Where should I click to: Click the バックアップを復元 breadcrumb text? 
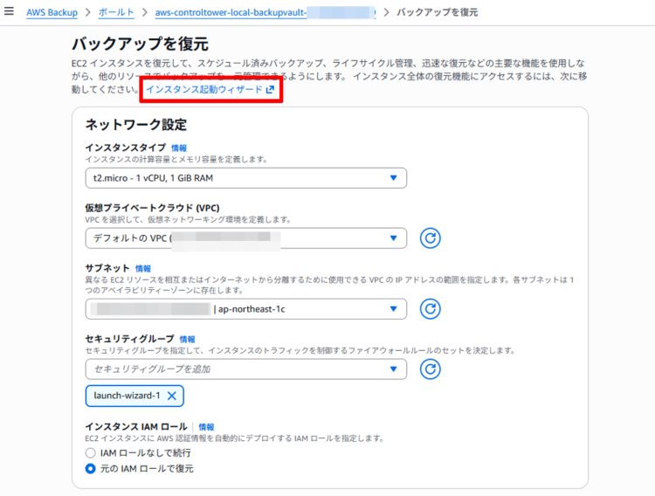438,12
